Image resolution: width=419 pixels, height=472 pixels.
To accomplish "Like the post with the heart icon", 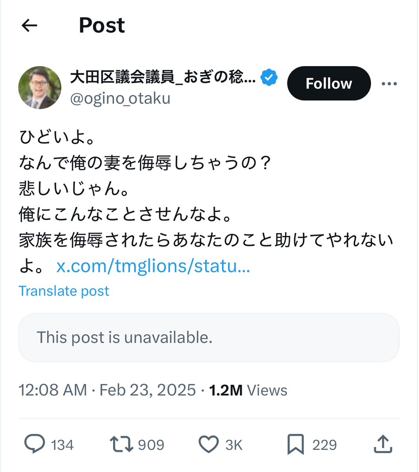I will [x=208, y=444].
